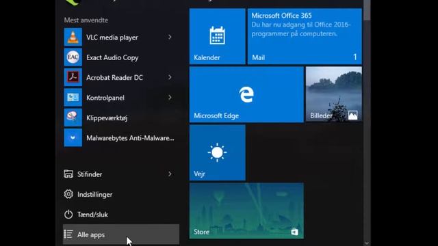The width and height of the screenshot is (438, 246).
Task: Open the Kalender tile
Action: [218, 36]
